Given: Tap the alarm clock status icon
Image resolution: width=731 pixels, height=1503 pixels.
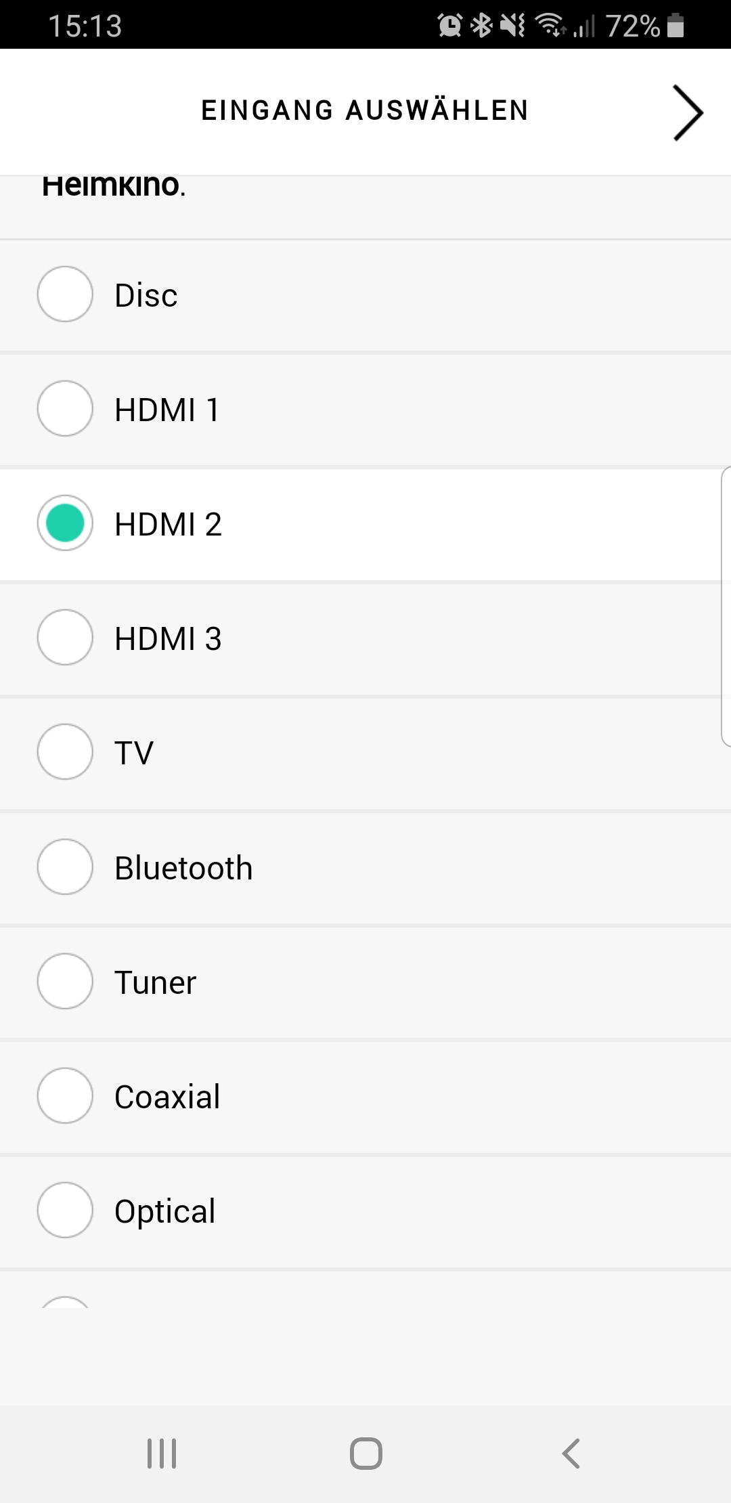Looking at the screenshot, I should pos(449,26).
